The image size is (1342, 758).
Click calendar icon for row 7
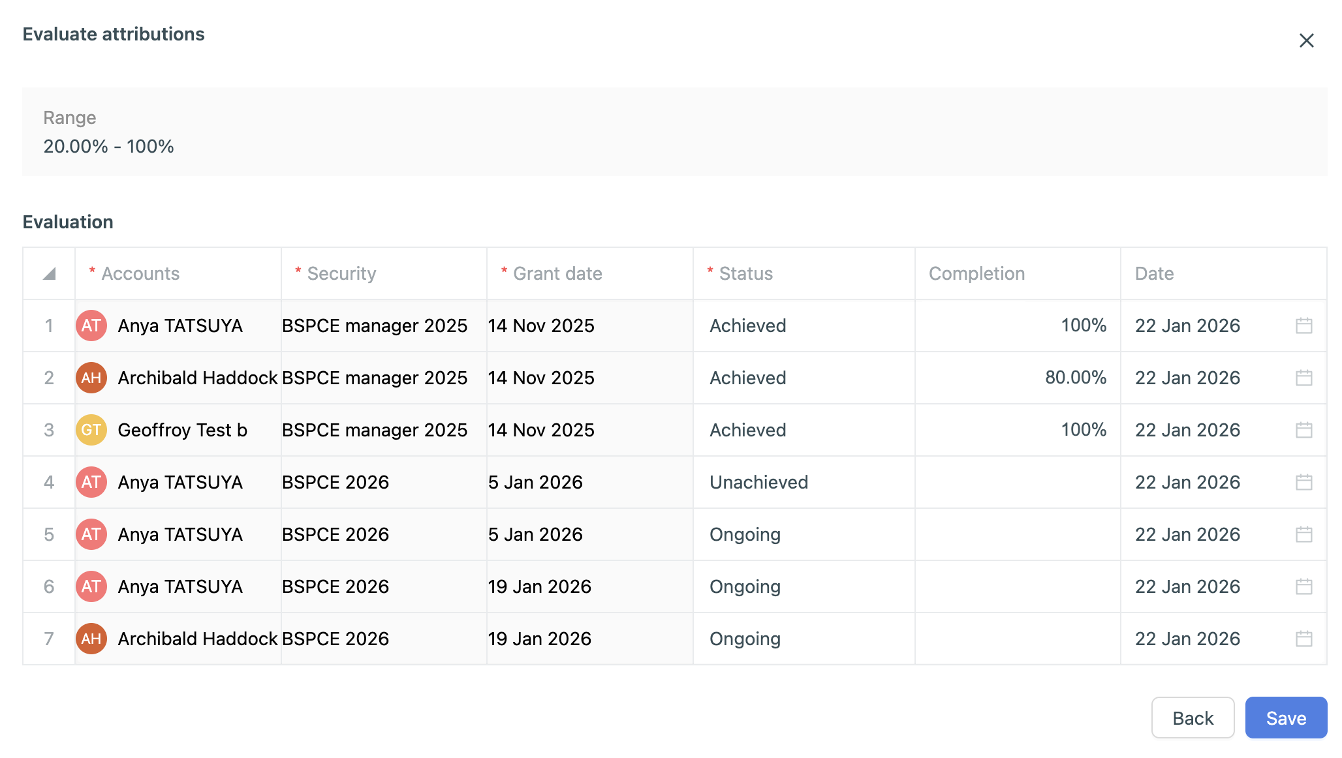pos(1303,639)
